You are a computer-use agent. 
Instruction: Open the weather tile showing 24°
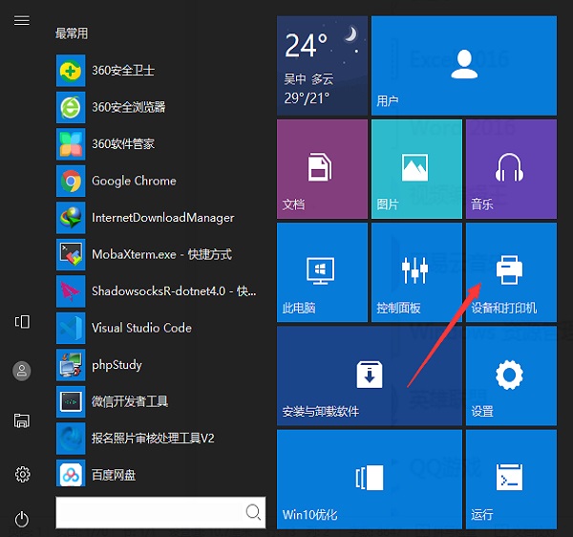click(322, 64)
